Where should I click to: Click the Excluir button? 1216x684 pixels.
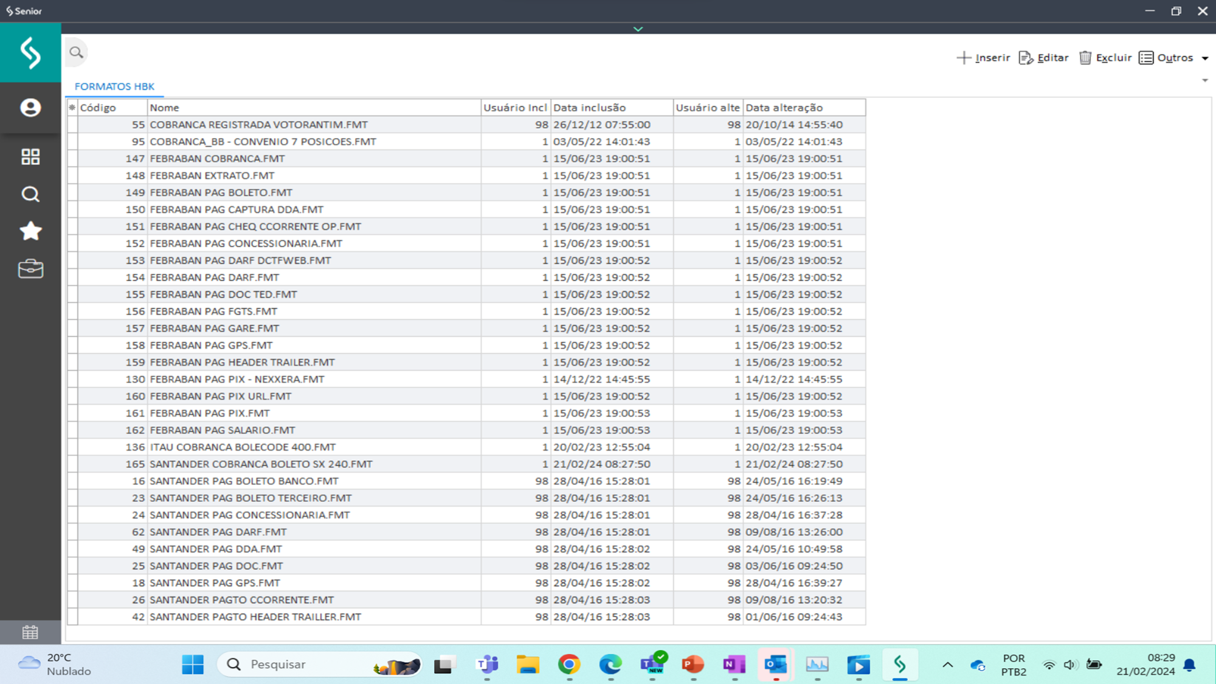1105,58
